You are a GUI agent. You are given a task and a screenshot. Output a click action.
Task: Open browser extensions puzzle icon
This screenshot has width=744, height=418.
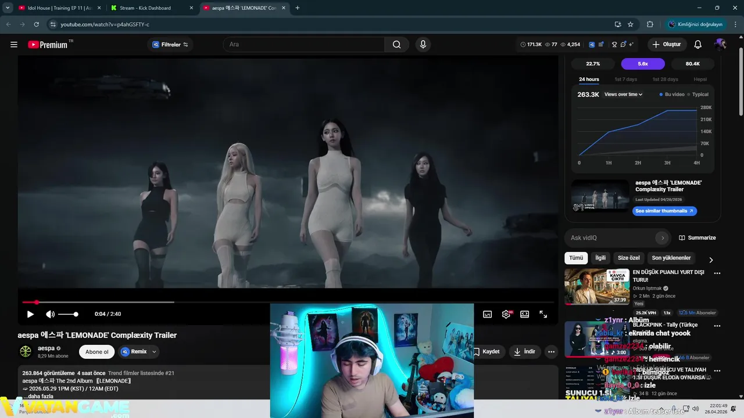click(x=650, y=24)
